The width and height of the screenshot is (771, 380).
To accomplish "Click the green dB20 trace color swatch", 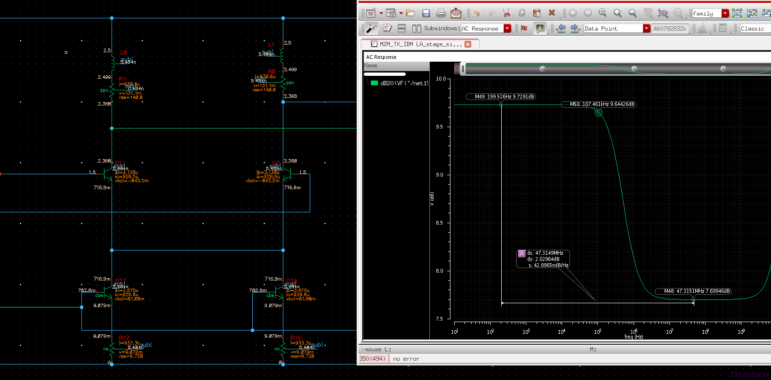I will point(374,83).
